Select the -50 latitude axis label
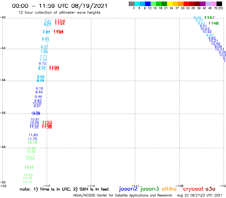Image resolution: width=226 pixels, height=198 pixels. tap(3, 182)
